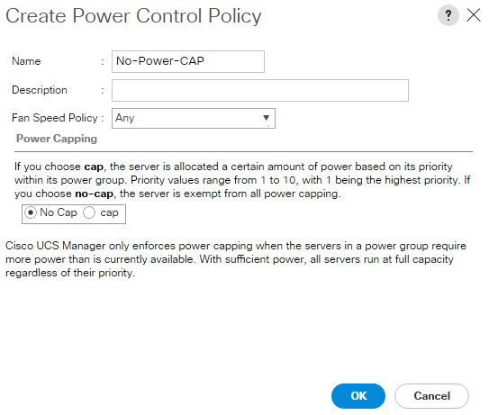Click the Description field label
489x415 pixels.
40,90
